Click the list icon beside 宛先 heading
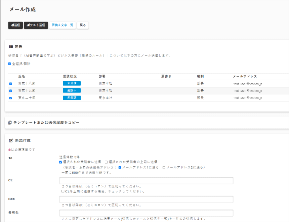The height and width of the screenshot is (222, 289). [x=10, y=46]
